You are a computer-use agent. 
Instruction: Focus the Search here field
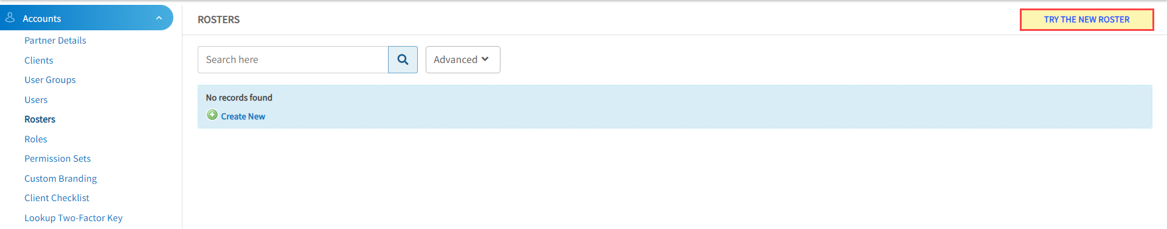pyautogui.click(x=293, y=59)
